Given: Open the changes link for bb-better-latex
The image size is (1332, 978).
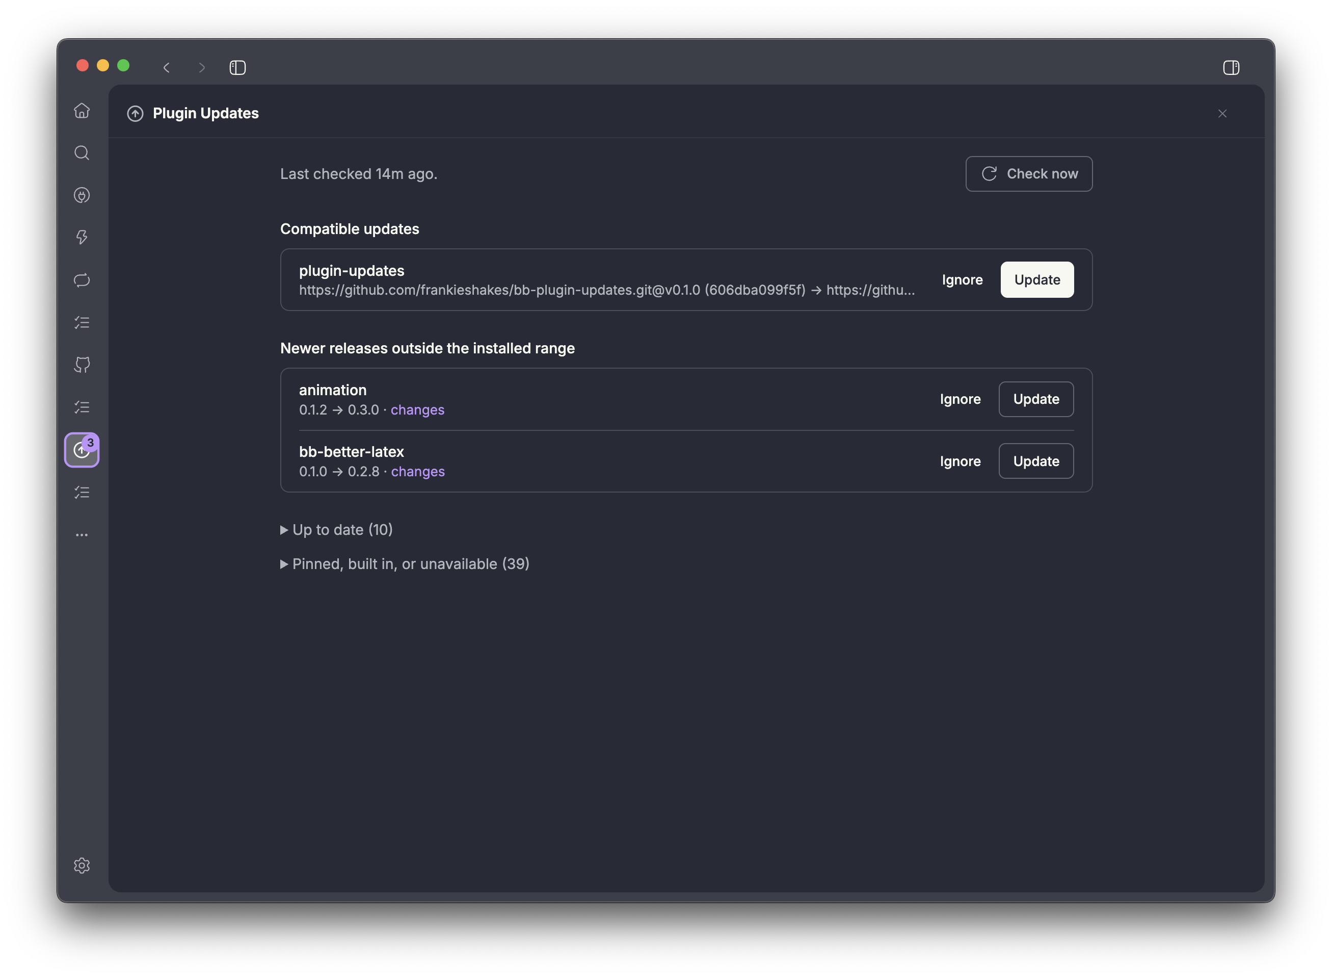Looking at the screenshot, I should point(417,472).
